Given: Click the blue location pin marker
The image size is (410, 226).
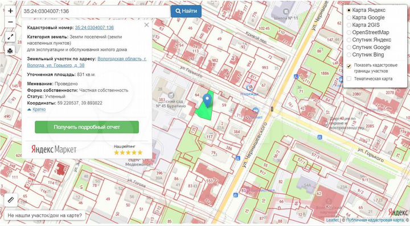Looking at the screenshot, I should pos(207,101).
